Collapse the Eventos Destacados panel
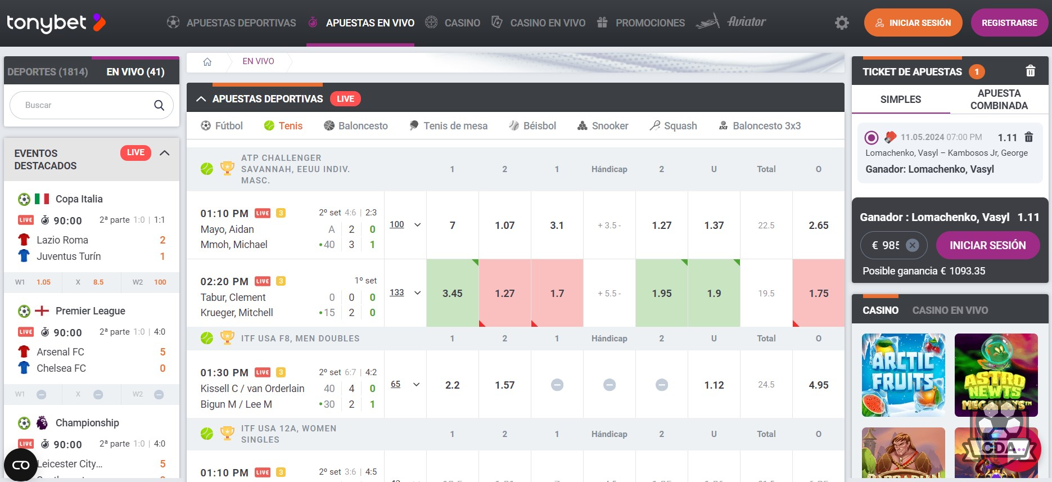 165,153
